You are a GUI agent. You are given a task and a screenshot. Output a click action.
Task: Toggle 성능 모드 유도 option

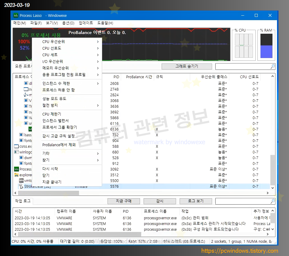(67, 99)
